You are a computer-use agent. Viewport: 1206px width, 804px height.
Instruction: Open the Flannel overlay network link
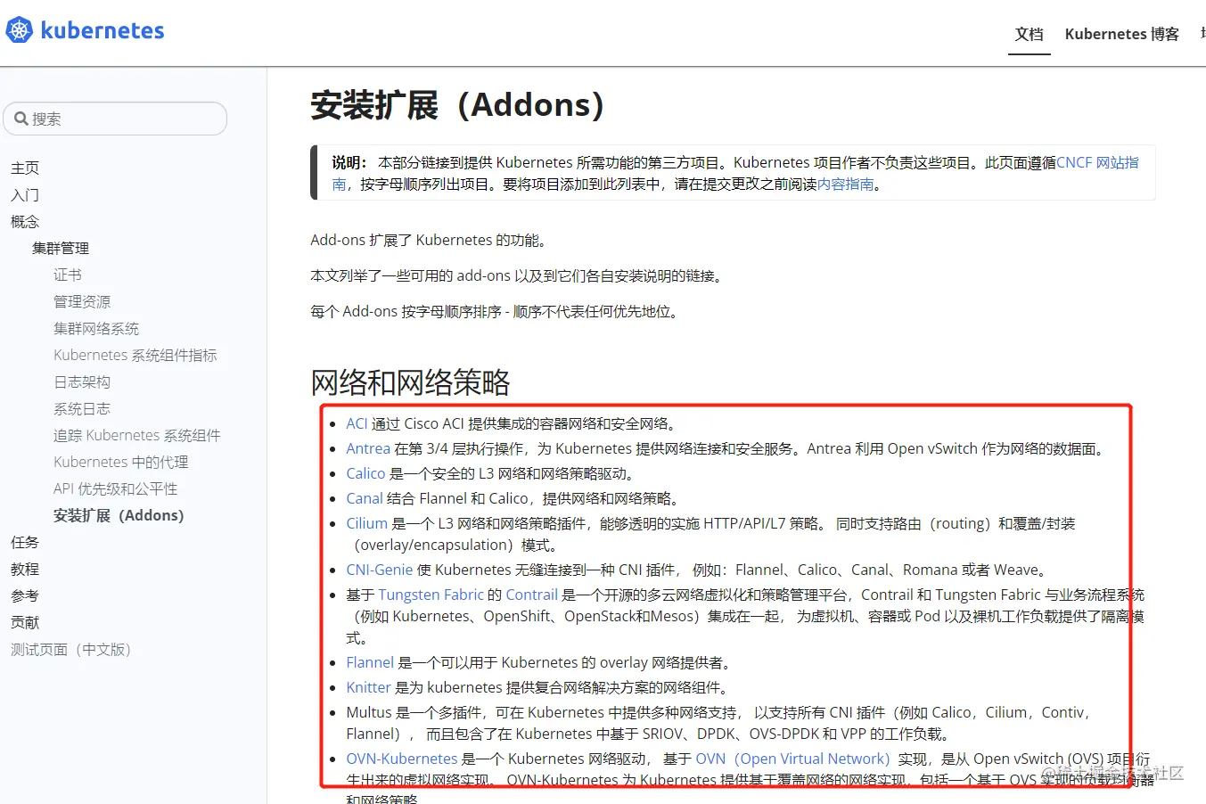(x=369, y=662)
